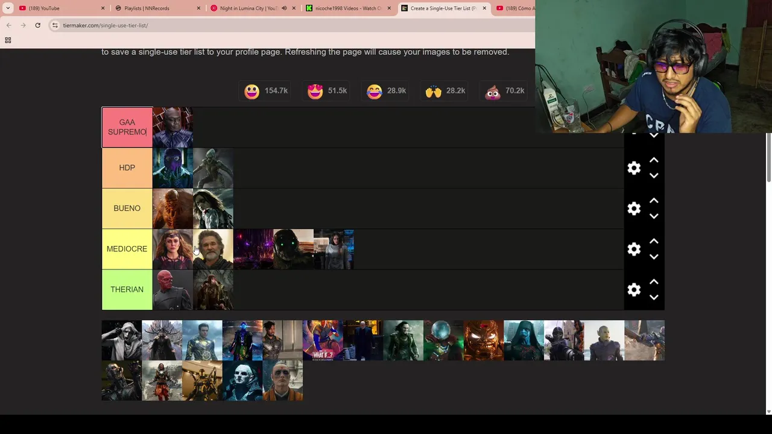Switch to the first YouTube tab
Screen dimensions: 772x434
[60, 8]
